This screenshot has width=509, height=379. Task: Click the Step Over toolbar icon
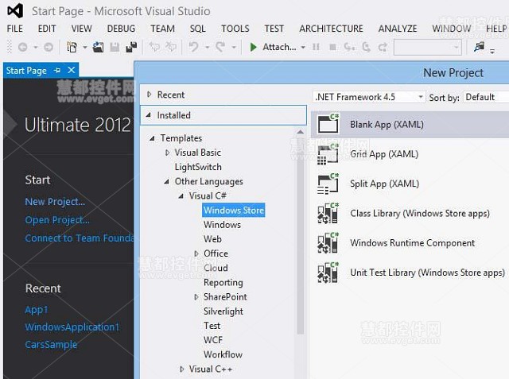tap(366, 48)
